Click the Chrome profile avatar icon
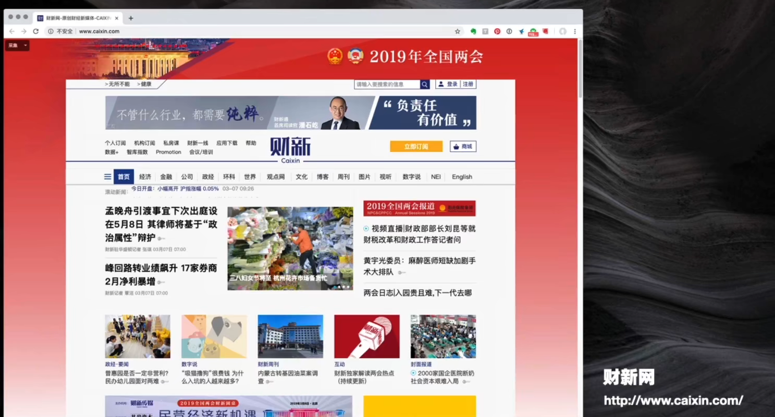Screen dimensions: 775x417 (563, 31)
